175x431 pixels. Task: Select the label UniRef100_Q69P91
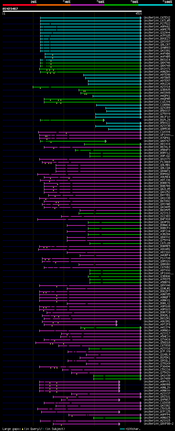point(157,222)
